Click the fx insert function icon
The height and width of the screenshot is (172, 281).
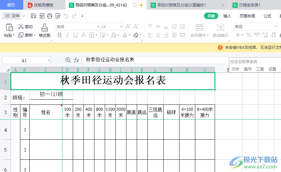click(76, 60)
